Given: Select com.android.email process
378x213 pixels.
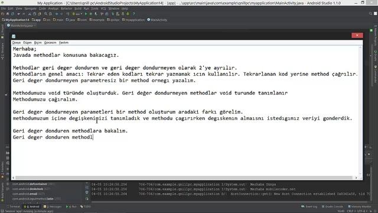Looking at the screenshot, I should (x=28, y=193).
